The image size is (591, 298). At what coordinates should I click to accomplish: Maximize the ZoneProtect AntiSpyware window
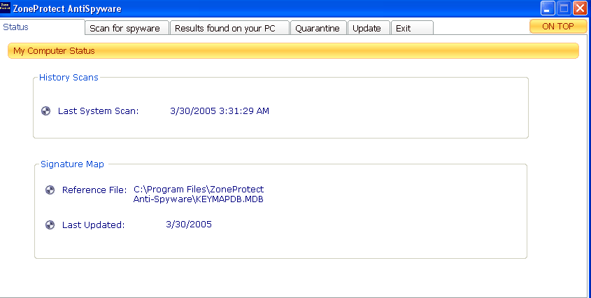point(564,8)
